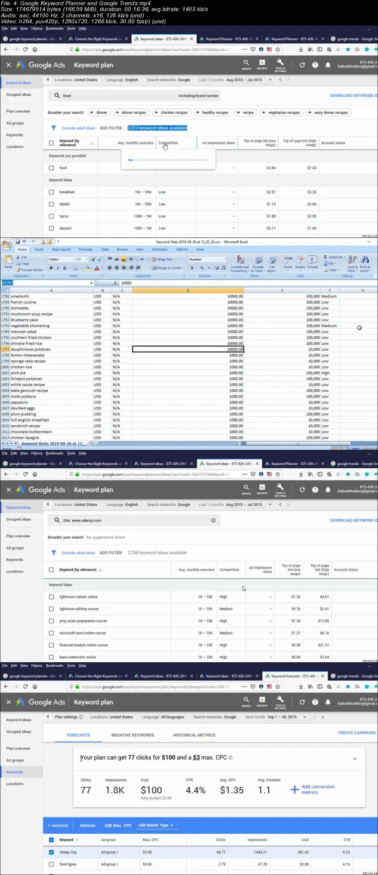Click the info icon in the udemy.com site field

point(213,520)
